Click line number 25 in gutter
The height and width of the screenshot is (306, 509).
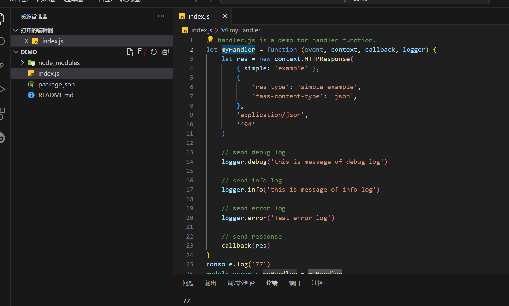click(190, 264)
